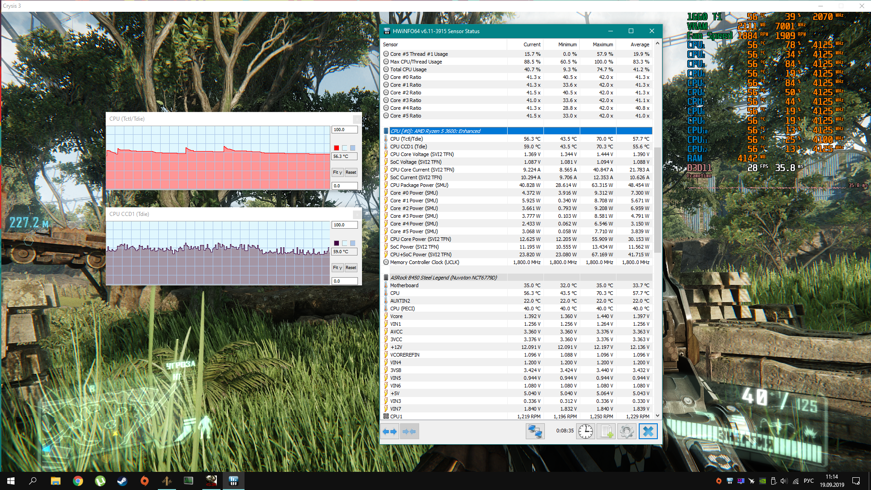Click the expand columns blue arrows button
Image resolution: width=871 pixels, height=490 pixels.
pos(390,431)
